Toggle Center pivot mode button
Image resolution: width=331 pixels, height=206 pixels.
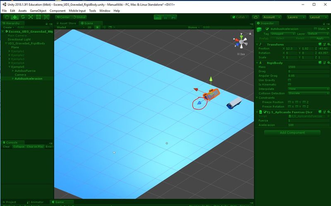[63, 17]
